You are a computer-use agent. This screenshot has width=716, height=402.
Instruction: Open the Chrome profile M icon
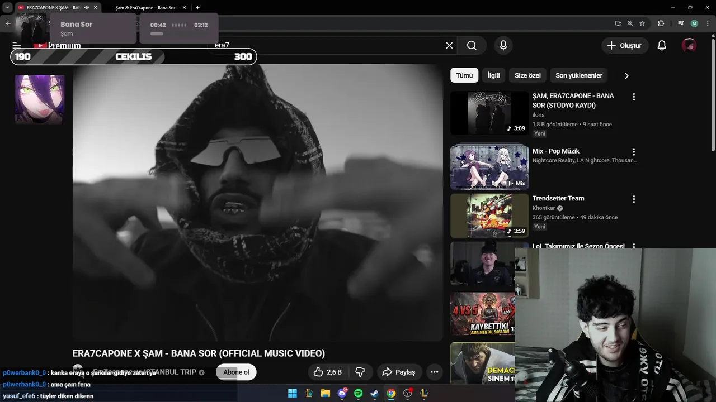[x=694, y=23]
